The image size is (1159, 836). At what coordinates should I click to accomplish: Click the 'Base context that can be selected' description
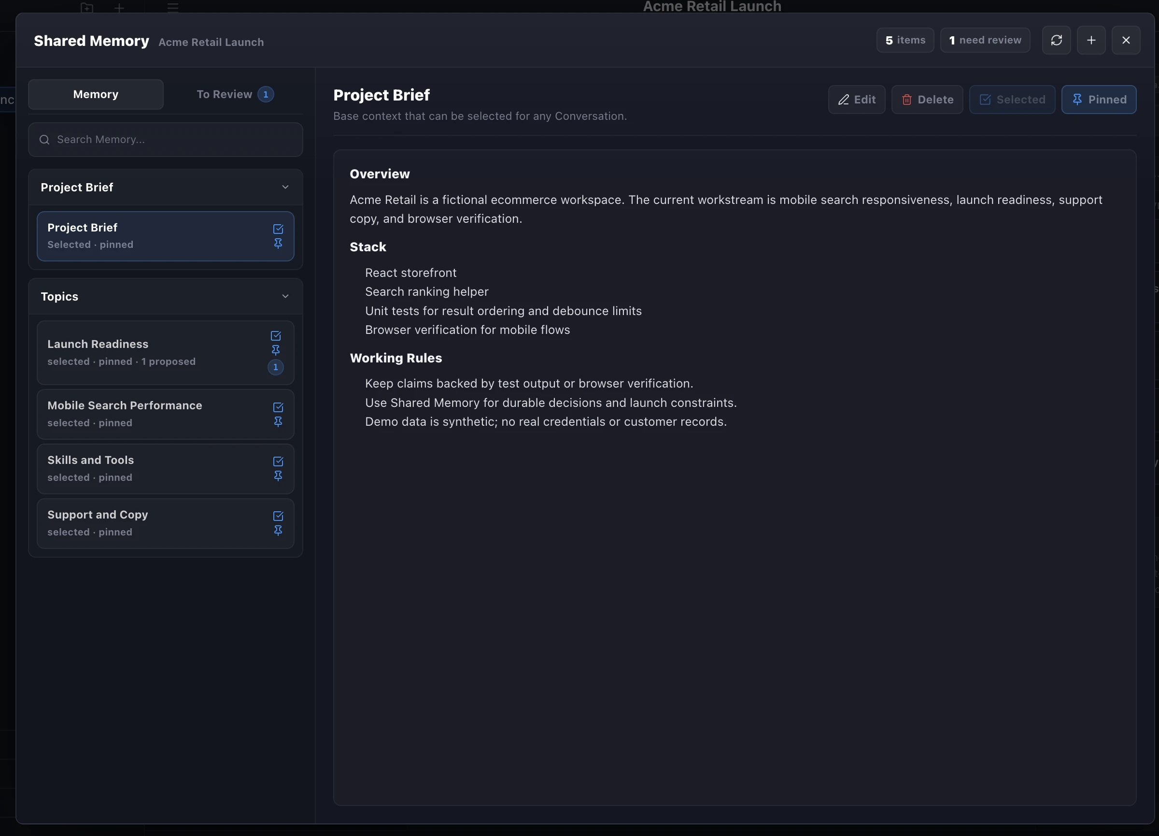480,116
